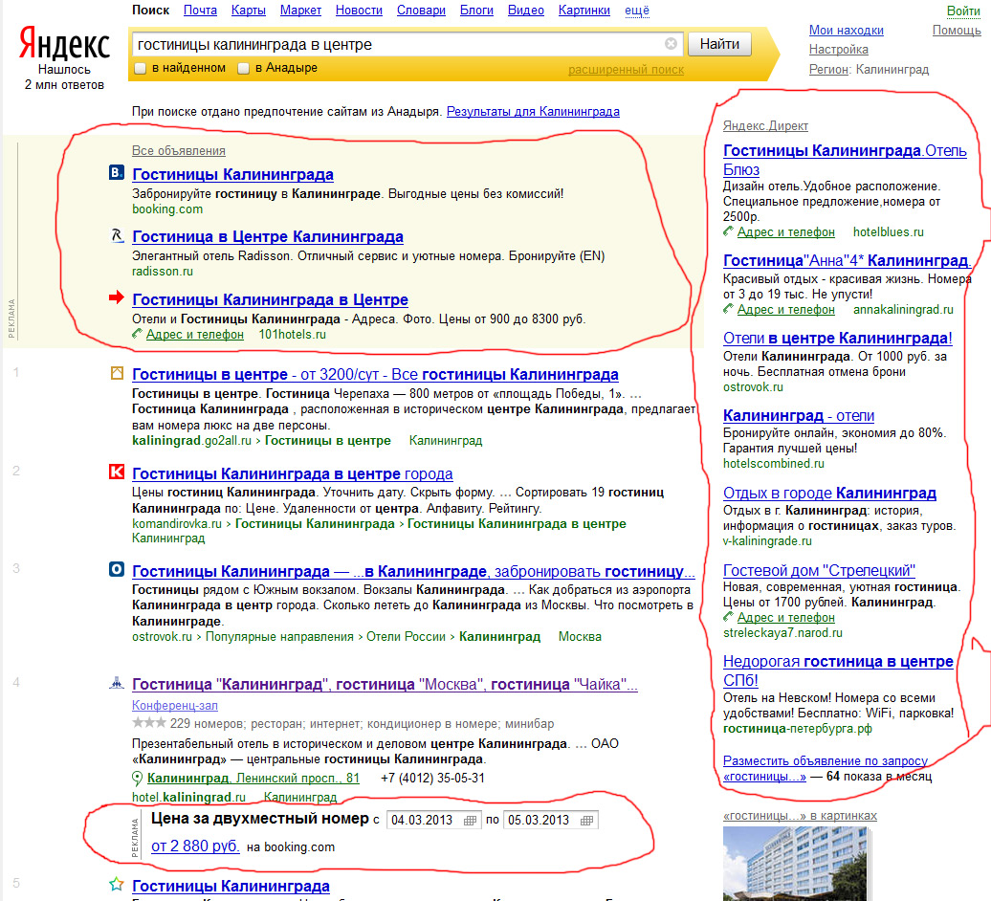Screen dimensions: 991x901
Task: Click the hotel building image thumbnail
Action: pos(796,863)
